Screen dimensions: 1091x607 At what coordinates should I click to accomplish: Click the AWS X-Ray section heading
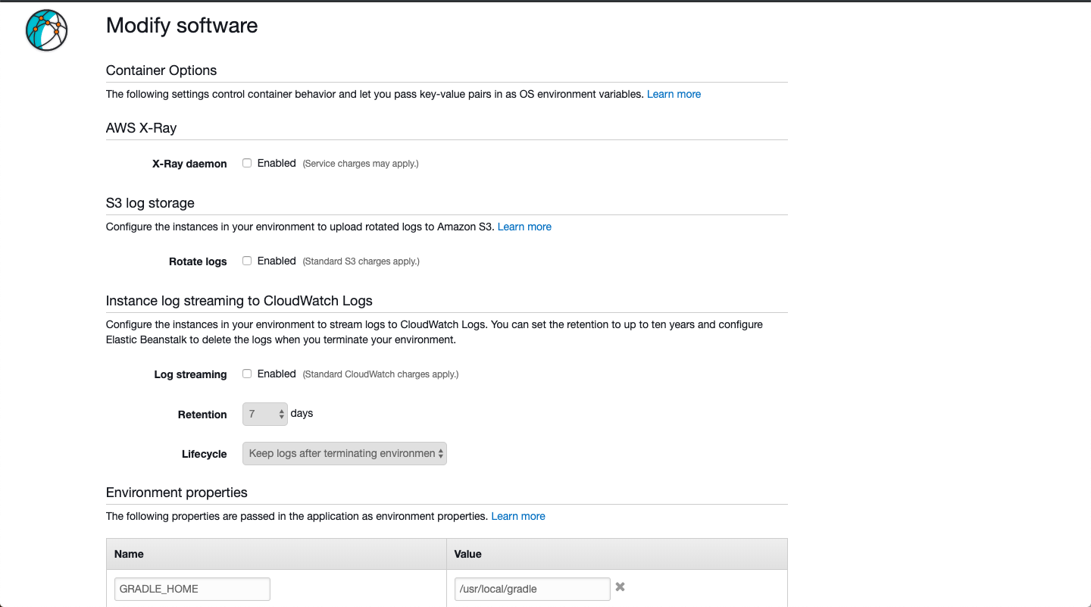141,127
